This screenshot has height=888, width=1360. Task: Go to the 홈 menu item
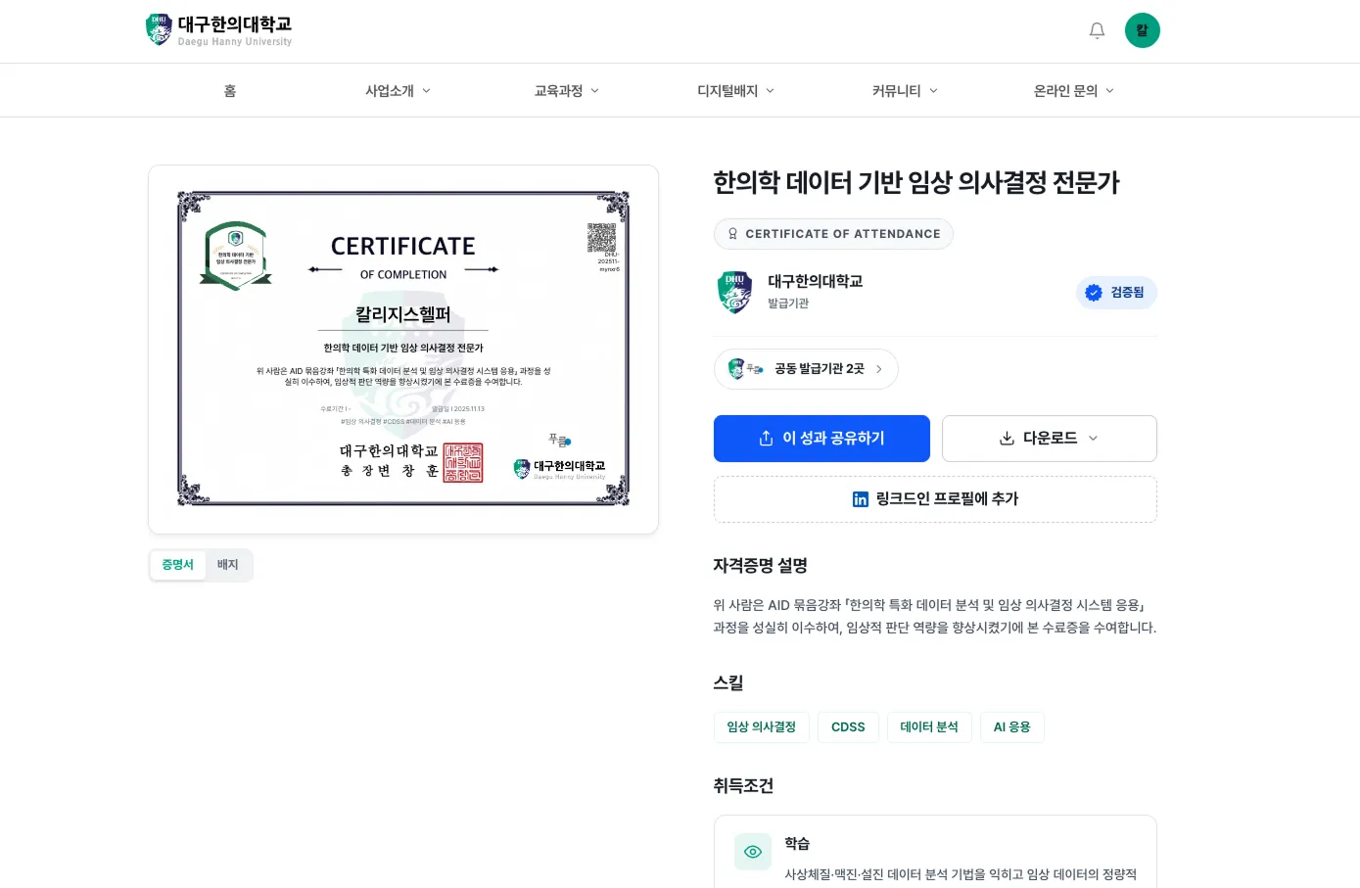[x=230, y=91]
